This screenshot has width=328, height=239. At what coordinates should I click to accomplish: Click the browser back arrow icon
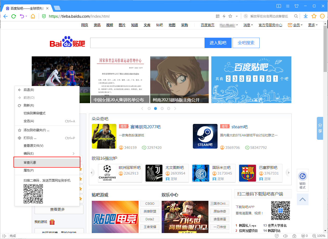(5, 16)
